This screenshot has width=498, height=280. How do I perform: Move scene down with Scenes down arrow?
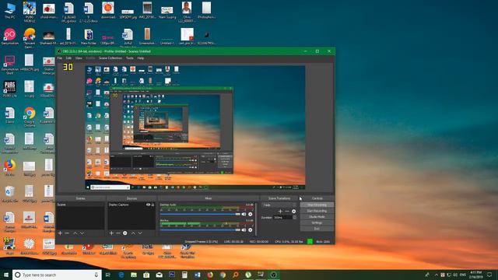click(82, 233)
